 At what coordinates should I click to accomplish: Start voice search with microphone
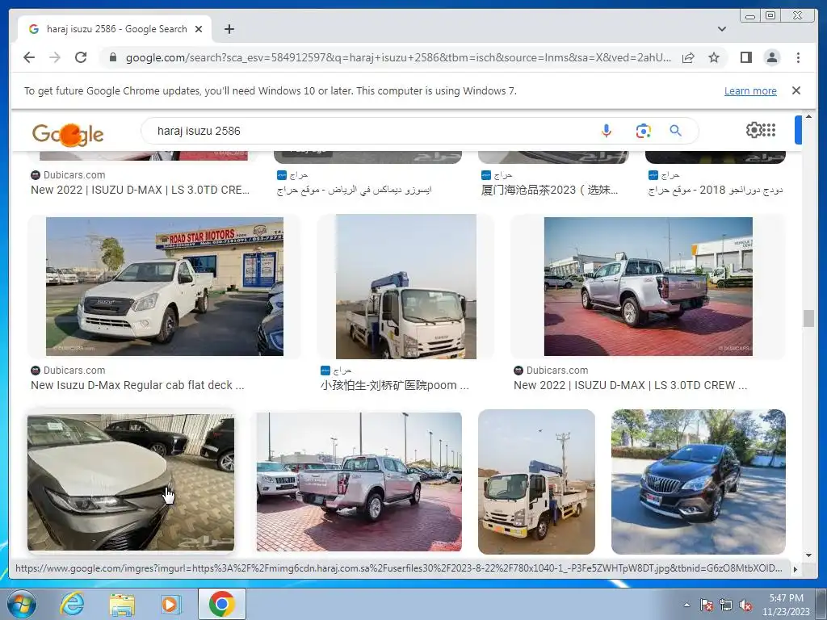coord(607,131)
